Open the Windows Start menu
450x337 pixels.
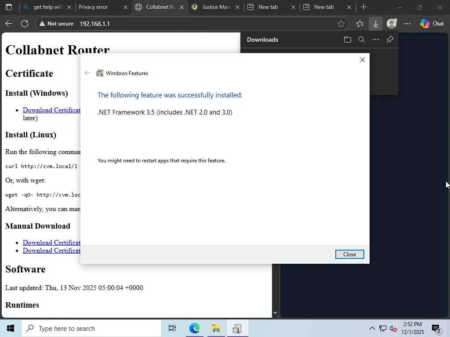click(11, 328)
